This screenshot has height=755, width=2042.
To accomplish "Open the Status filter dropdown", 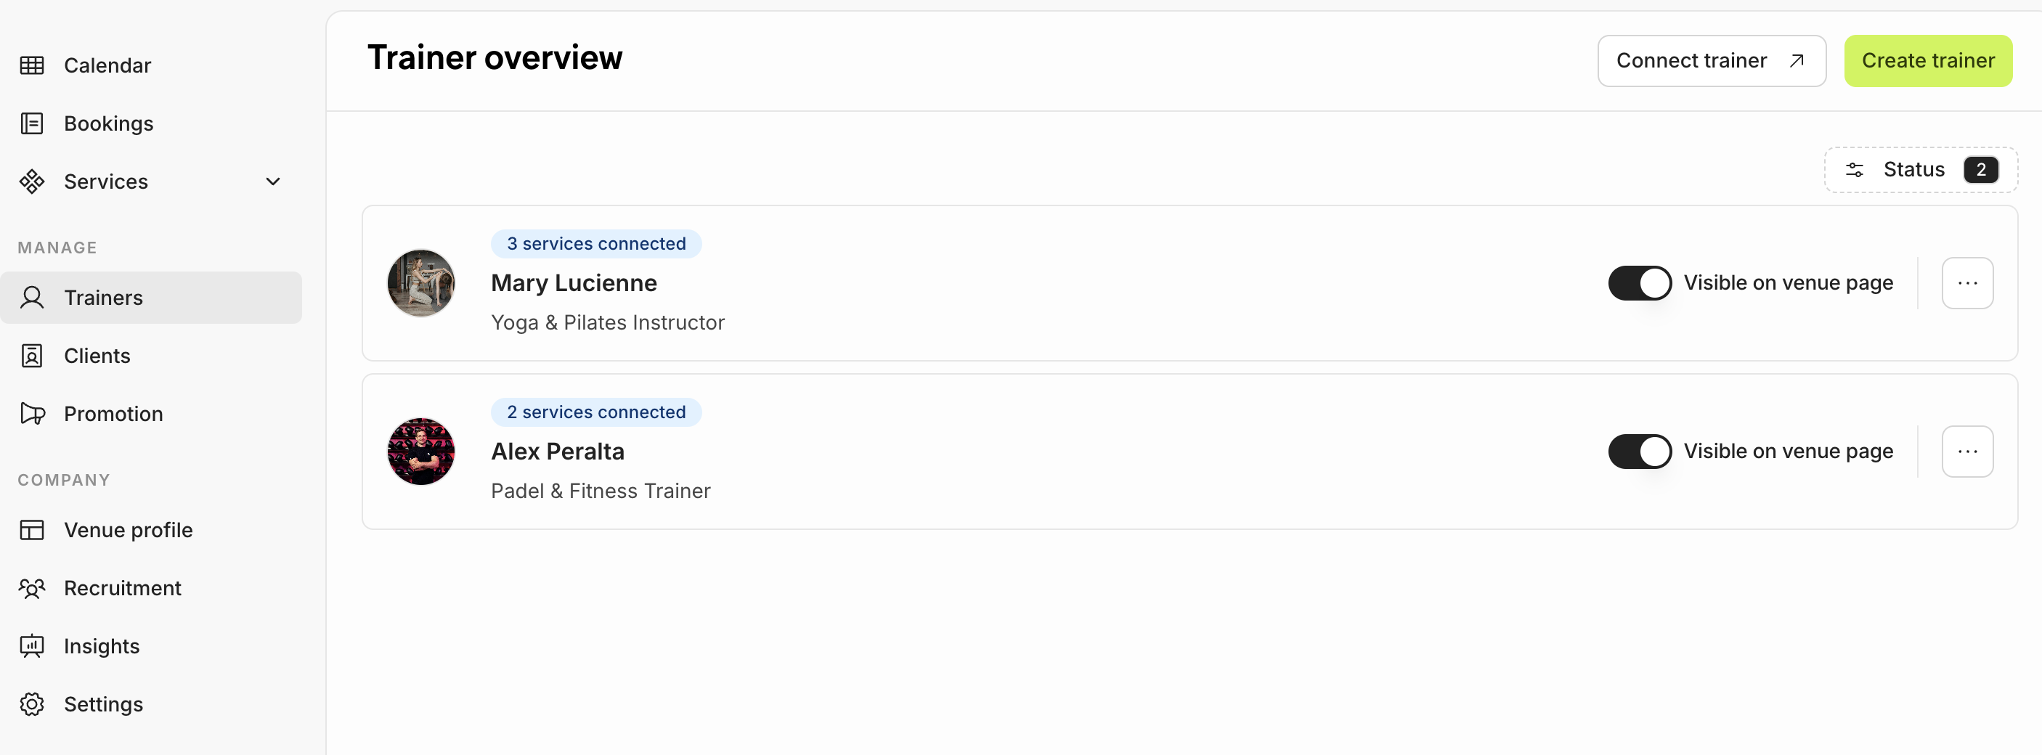I will 1920,170.
